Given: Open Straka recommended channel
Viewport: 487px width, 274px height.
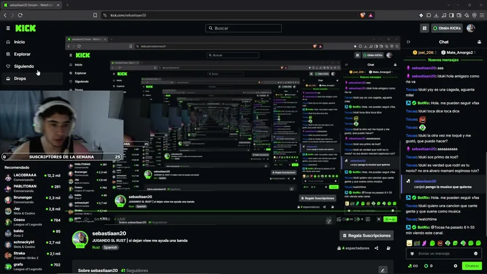Looking at the screenshot, I should (33, 255).
